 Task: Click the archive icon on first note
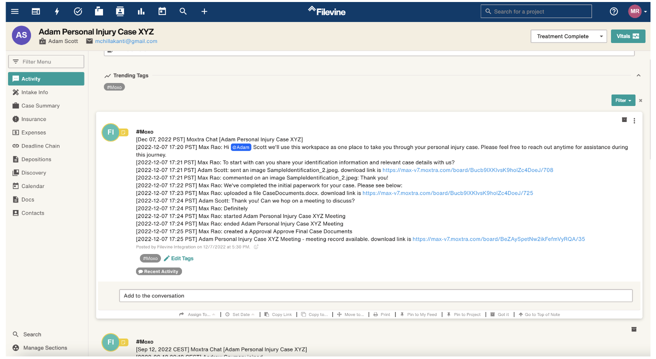point(624,120)
